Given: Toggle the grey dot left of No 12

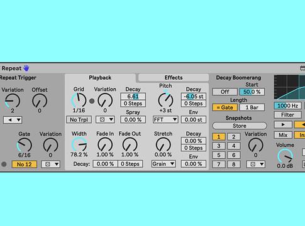Looking at the screenshot, I should (4, 164).
